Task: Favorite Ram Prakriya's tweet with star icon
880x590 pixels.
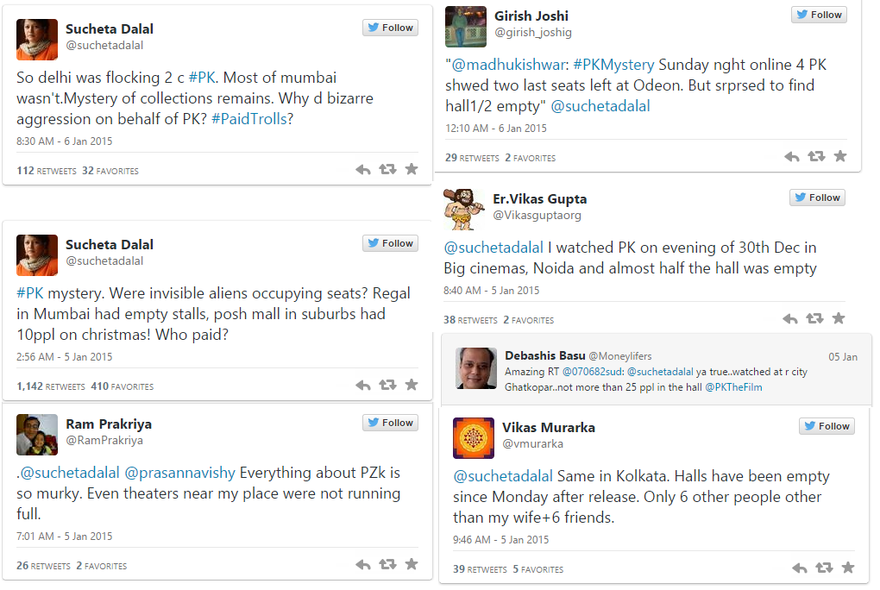Action: [x=412, y=565]
